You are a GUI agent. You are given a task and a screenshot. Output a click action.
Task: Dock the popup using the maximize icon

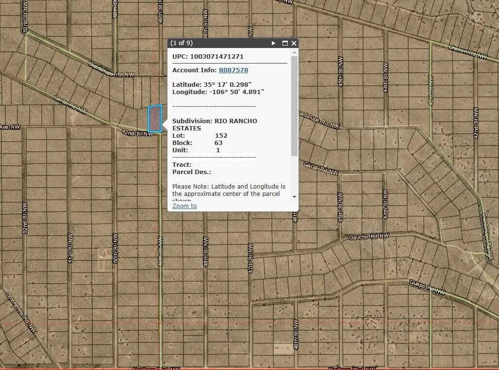[284, 43]
